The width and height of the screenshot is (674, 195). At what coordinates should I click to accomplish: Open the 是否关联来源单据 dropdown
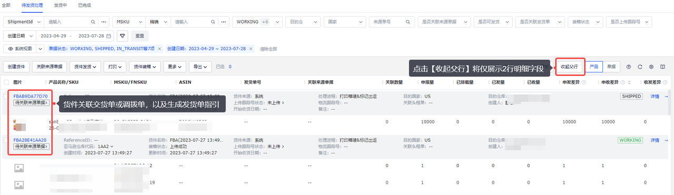[445, 22]
